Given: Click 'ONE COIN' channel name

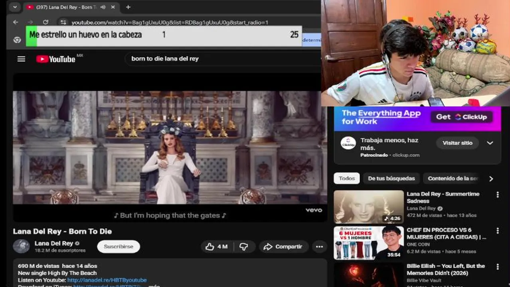Looking at the screenshot, I should tap(418, 244).
